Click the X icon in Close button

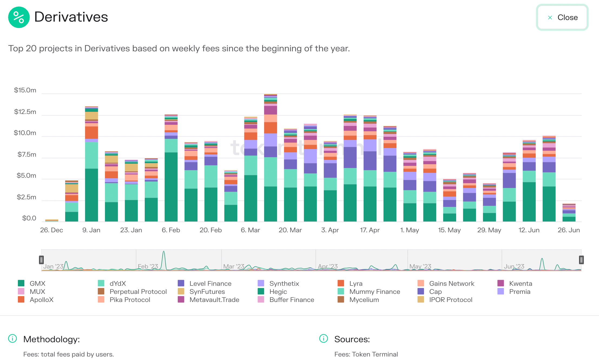pyautogui.click(x=550, y=18)
